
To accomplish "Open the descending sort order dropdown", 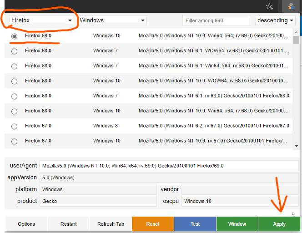I will 275,20.
